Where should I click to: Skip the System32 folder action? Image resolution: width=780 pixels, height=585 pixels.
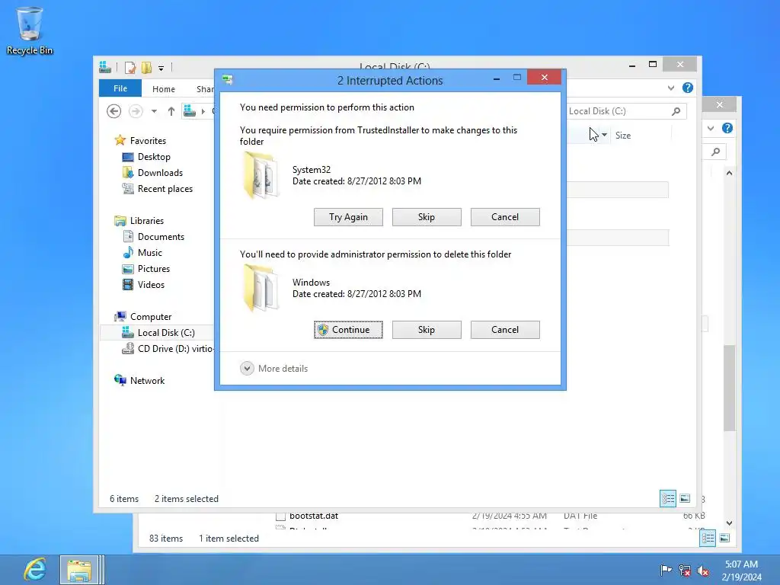427,217
